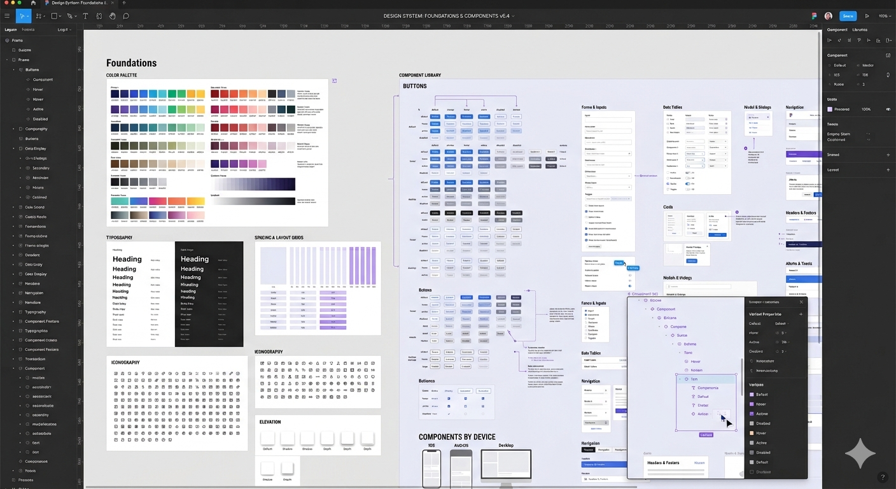Click the 100% fill opacity value
This screenshot has width=896, height=489.
866,109
